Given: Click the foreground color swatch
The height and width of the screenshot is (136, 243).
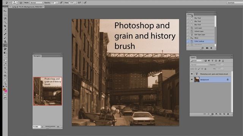Looking at the screenshot, I should point(4,89).
